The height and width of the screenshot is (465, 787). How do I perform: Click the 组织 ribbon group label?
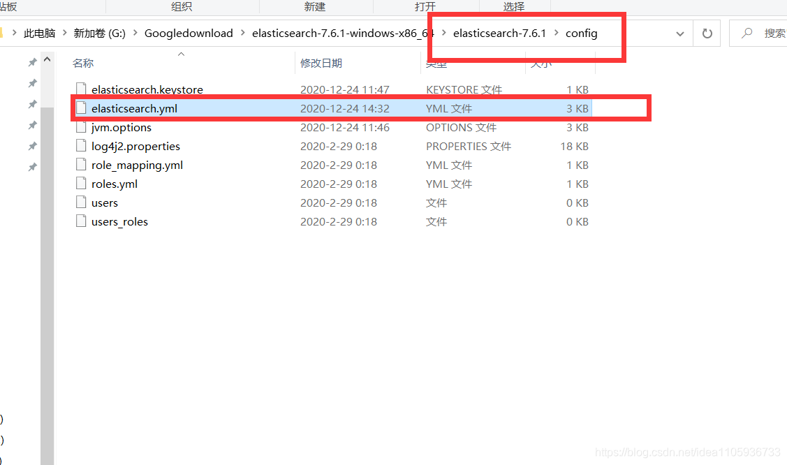(181, 6)
